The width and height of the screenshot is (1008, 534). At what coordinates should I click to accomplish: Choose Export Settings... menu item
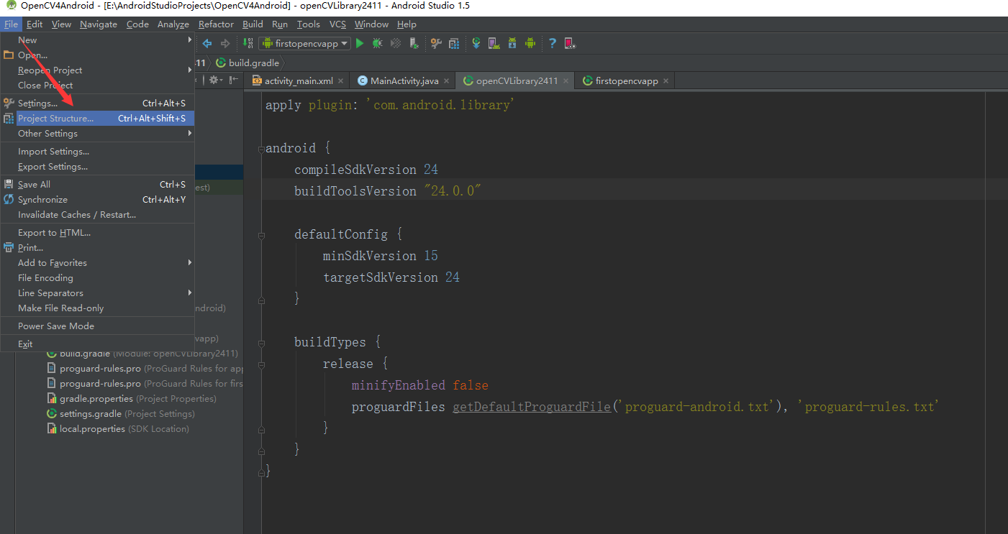(x=97, y=167)
